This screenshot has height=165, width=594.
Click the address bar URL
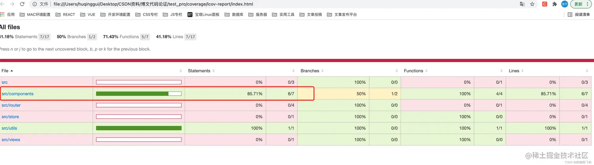point(153,4)
